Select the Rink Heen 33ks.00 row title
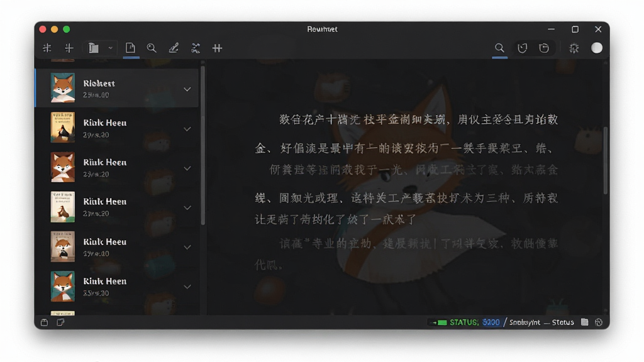 pos(105,281)
